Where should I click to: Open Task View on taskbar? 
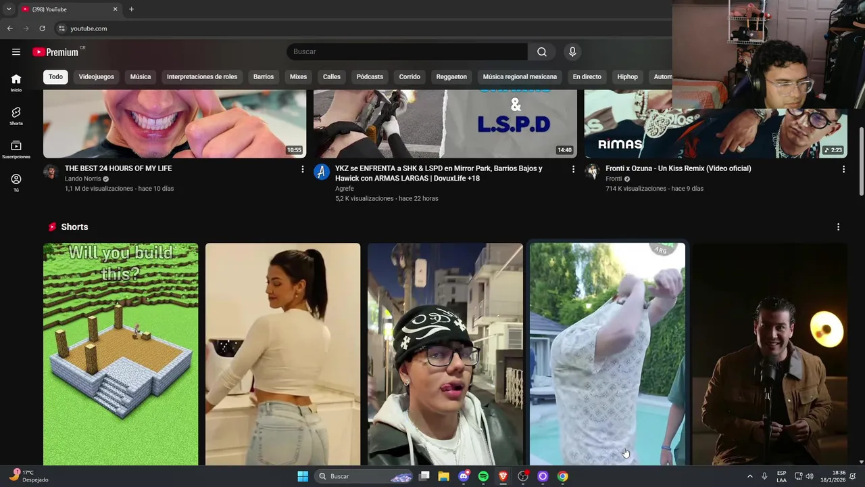pos(424,476)
